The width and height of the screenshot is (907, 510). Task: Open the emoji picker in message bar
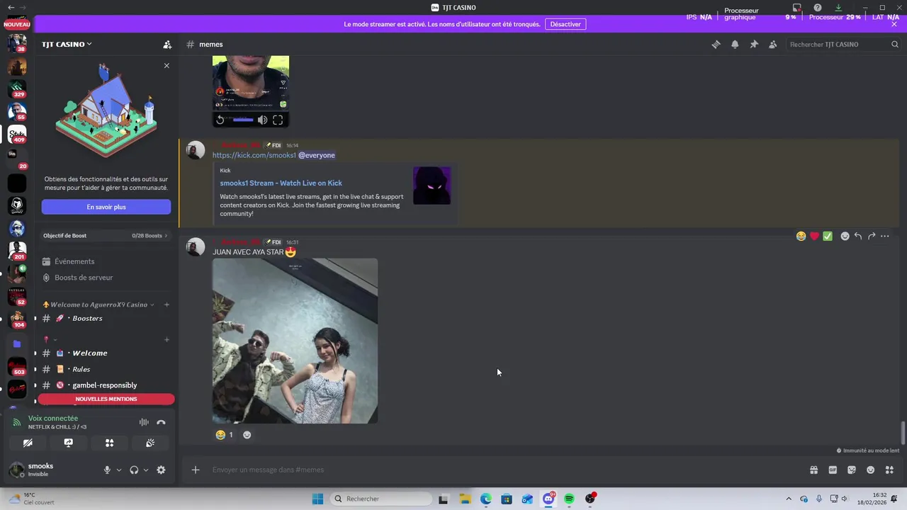coord(870,470)
